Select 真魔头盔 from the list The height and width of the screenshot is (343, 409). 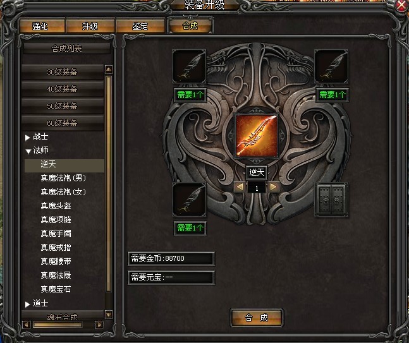(56, 206)
